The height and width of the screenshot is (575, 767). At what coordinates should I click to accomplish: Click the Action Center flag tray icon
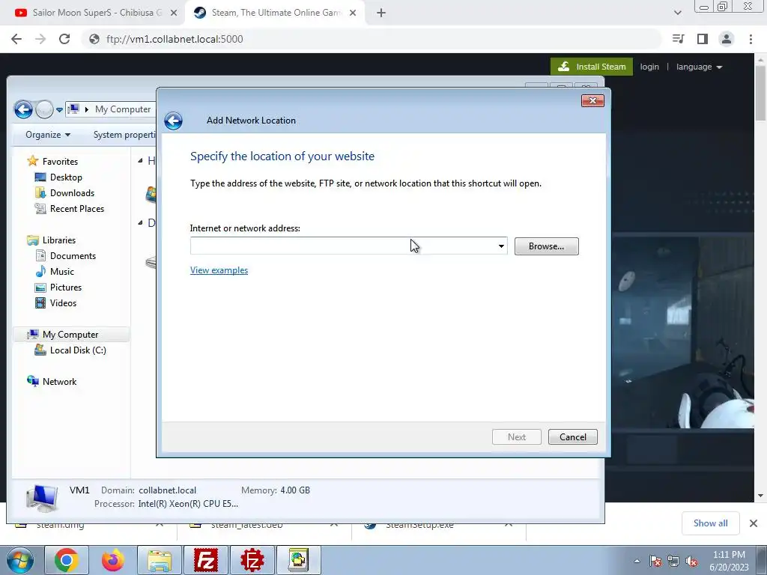pyautogui.click(x=655, y=561)
